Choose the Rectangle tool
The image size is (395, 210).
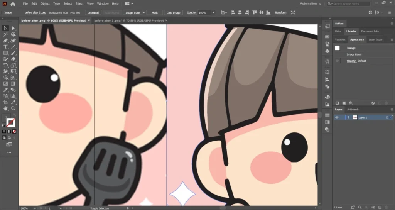[5, 53]
